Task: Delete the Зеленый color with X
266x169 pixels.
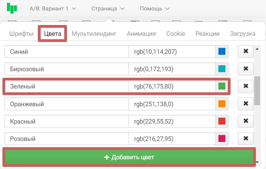Action: (x=246, y=86)
